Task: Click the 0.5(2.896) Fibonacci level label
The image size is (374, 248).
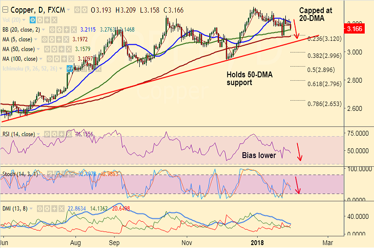Action: (x=321, y=70)
